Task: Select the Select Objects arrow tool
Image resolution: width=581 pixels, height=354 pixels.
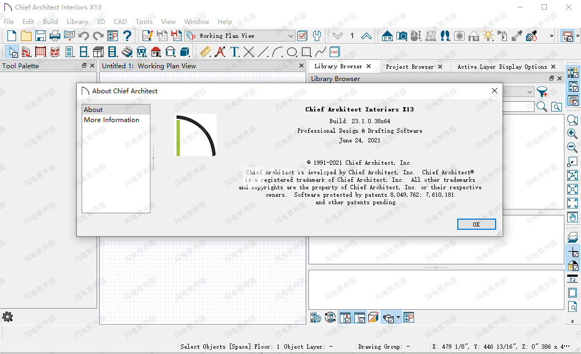Action: (12, 52)
